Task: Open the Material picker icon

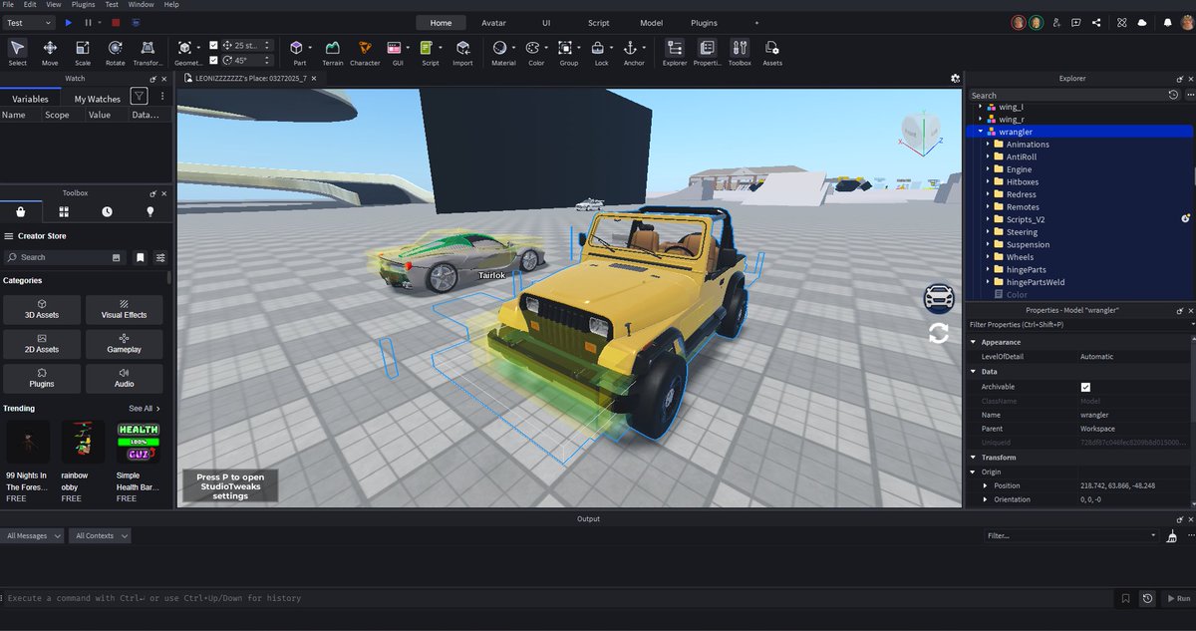Action: point(499,48)
